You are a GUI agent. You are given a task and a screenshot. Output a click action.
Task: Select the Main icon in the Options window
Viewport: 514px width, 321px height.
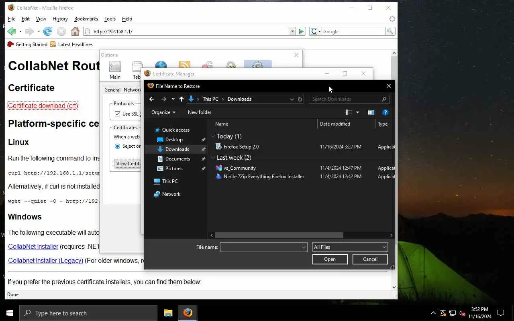click(x=115, y=70)
